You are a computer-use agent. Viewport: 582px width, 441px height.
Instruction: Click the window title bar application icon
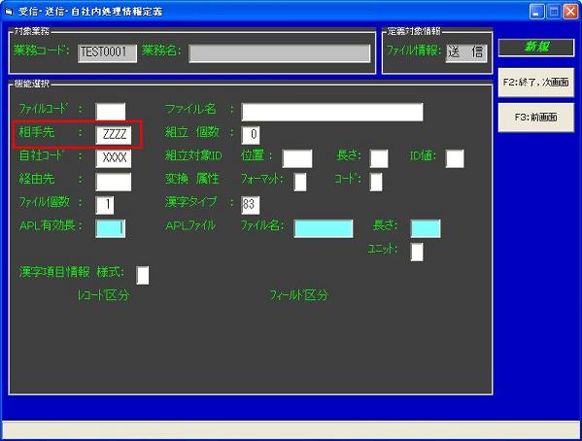coord(9,12)
